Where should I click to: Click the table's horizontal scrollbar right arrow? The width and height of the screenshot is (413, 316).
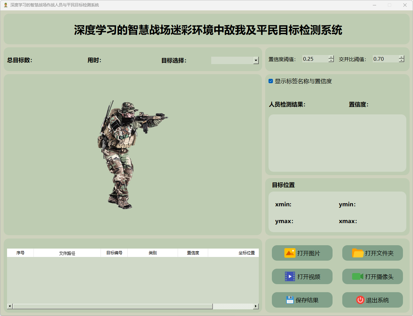[256, 306]
